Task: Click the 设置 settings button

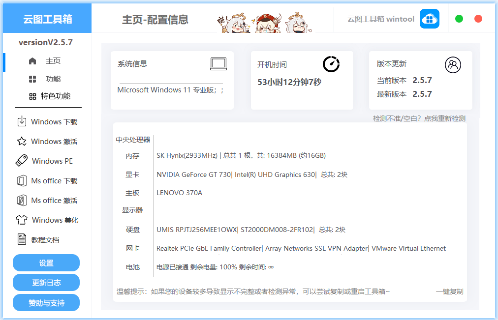Action: (46, 262)
